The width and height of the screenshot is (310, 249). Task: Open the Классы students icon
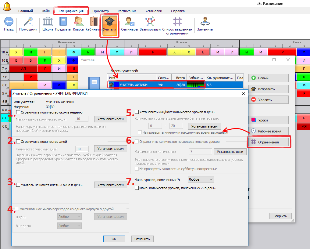pos(78,22)
